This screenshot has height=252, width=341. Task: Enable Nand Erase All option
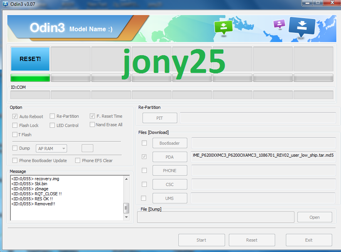92,125
